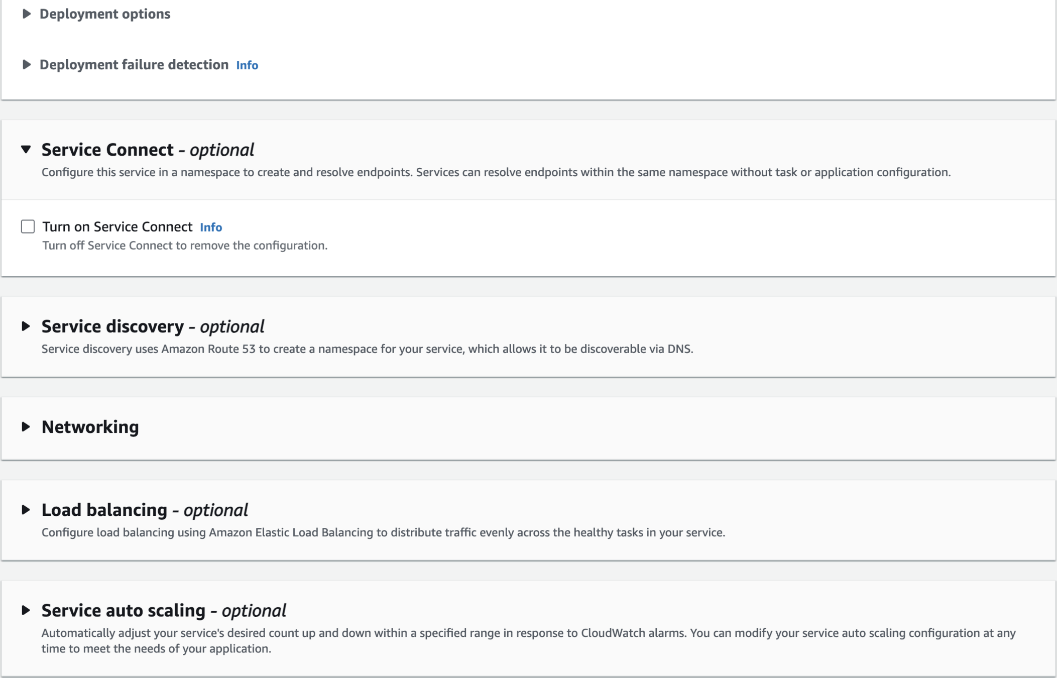Expand Deployment failure detection triangle
The image size is (1057, 678).
(x=27, y=65)
